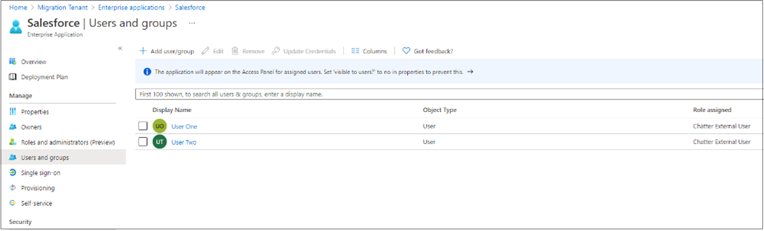Click the Role assigned column header

click(712, 110)
